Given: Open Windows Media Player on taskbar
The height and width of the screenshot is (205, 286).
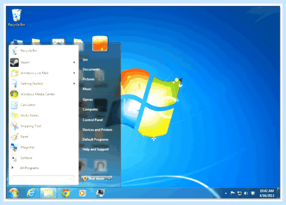Looking at the screenshot, I should click(82, 193).
